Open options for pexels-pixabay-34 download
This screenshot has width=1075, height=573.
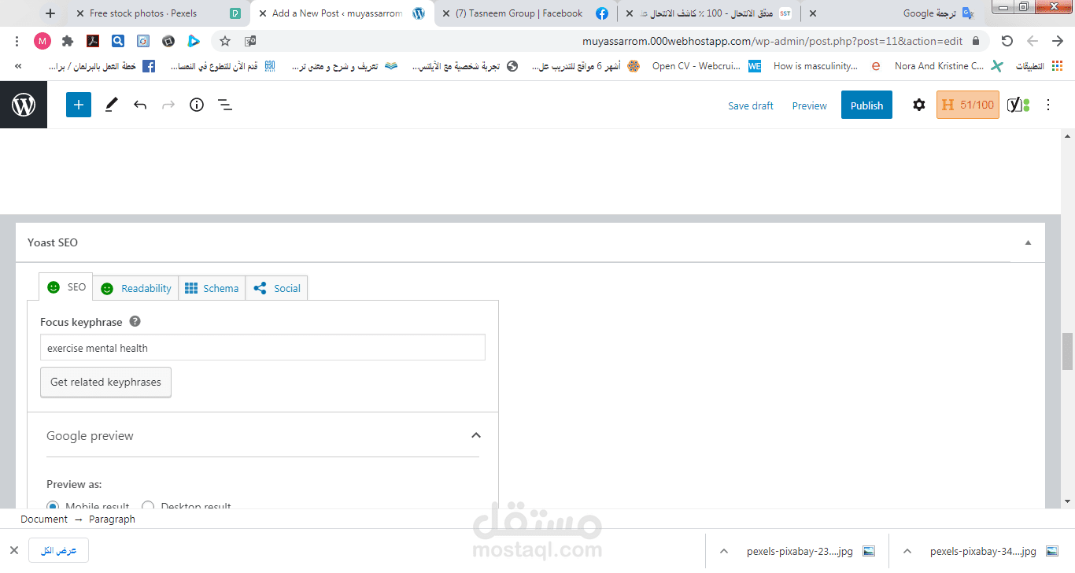click(x=907, y=551)
